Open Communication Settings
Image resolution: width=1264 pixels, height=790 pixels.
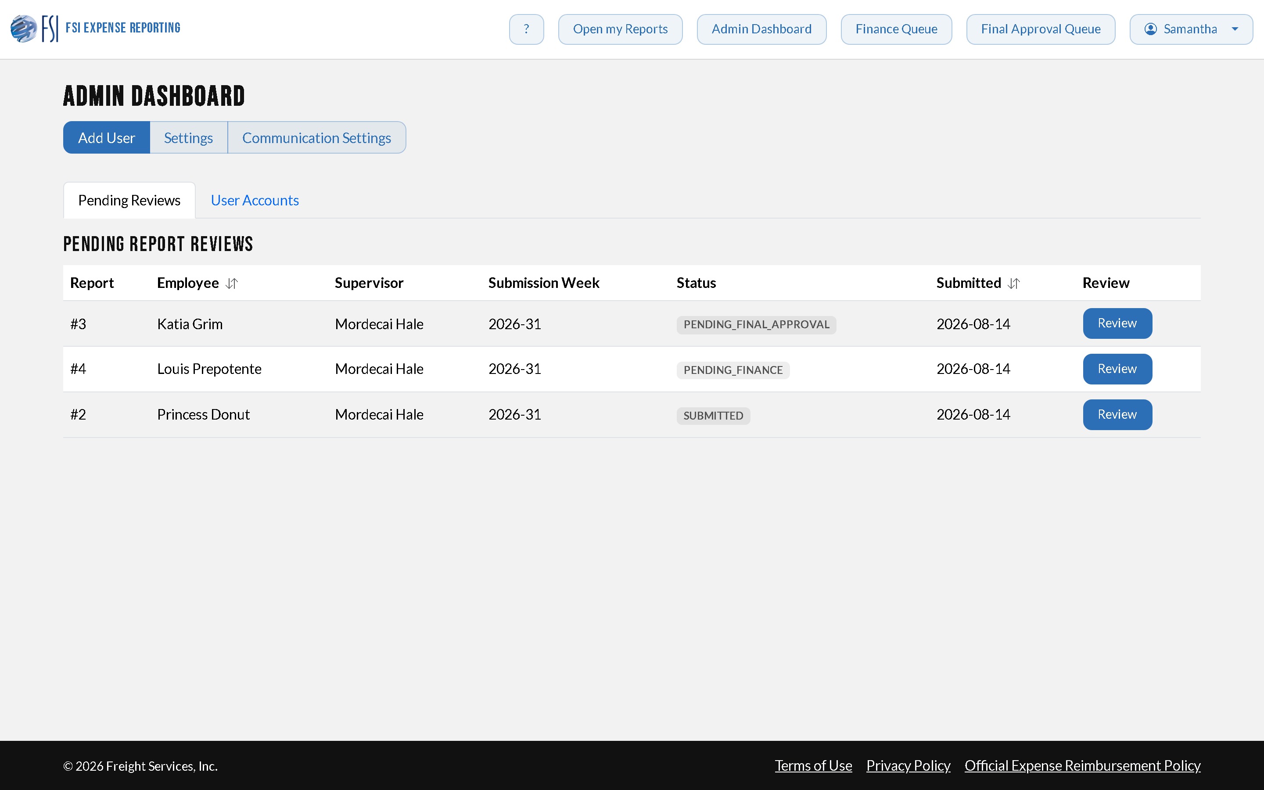(x=316, y=137)
